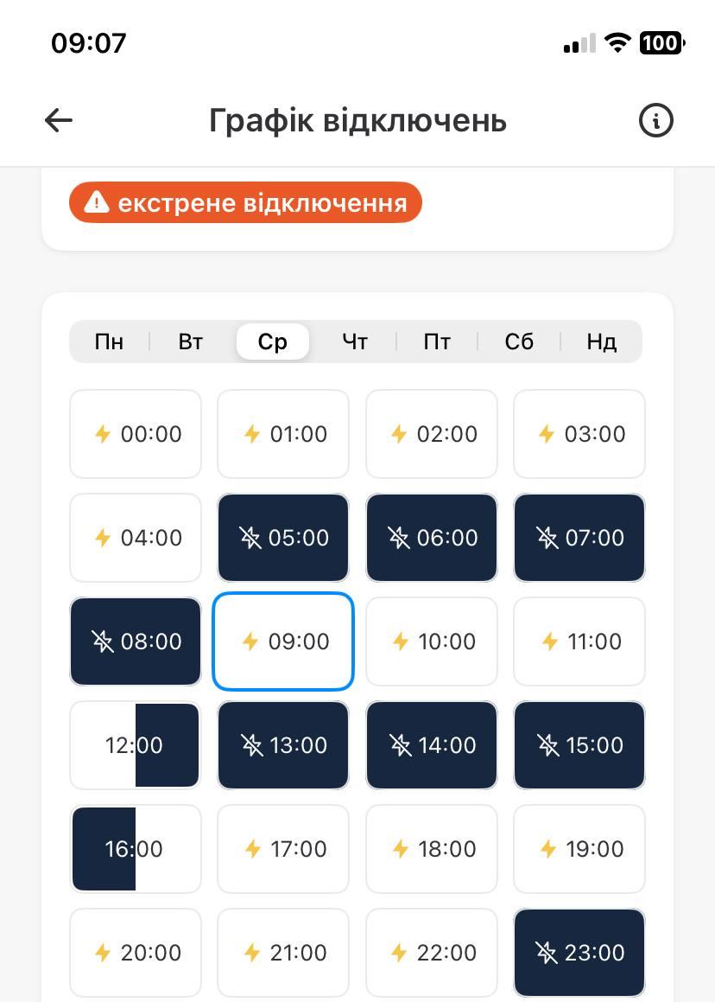This screenshot has width=715, height=1002.
Task: Select the currently active Ср tab
Action: tap(273, 341)
